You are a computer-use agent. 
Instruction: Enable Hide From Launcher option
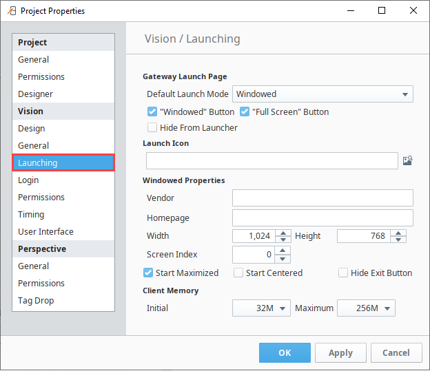(152, 127)
